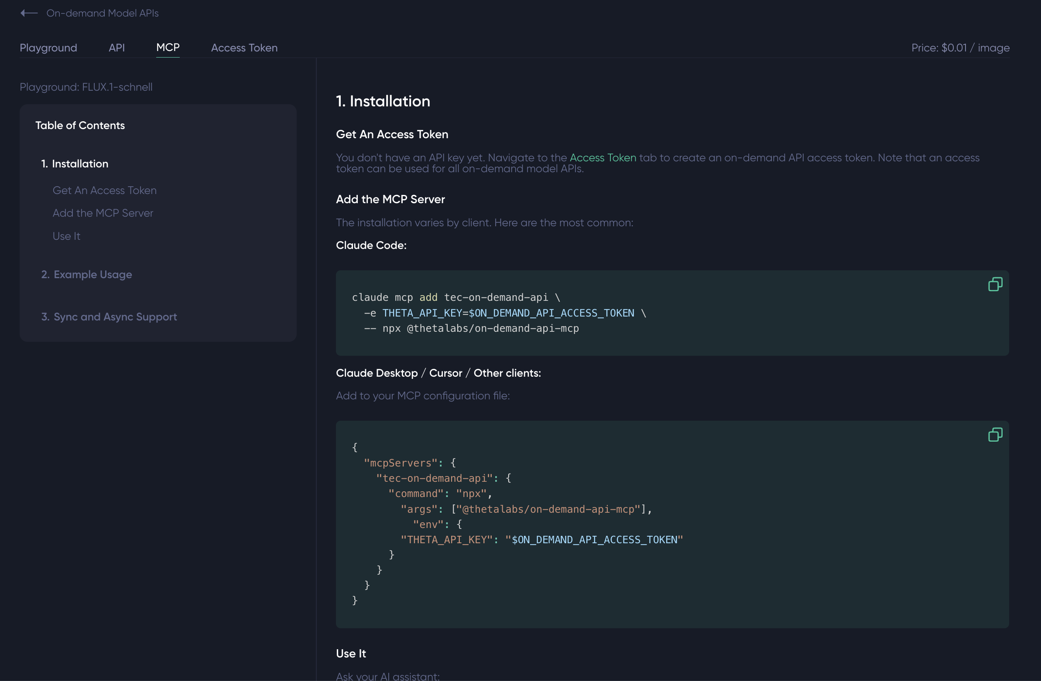Viewport: 1041px width, 681px height.
Task: Click the Price $0.01 / image label
Action: coord(960,48)
